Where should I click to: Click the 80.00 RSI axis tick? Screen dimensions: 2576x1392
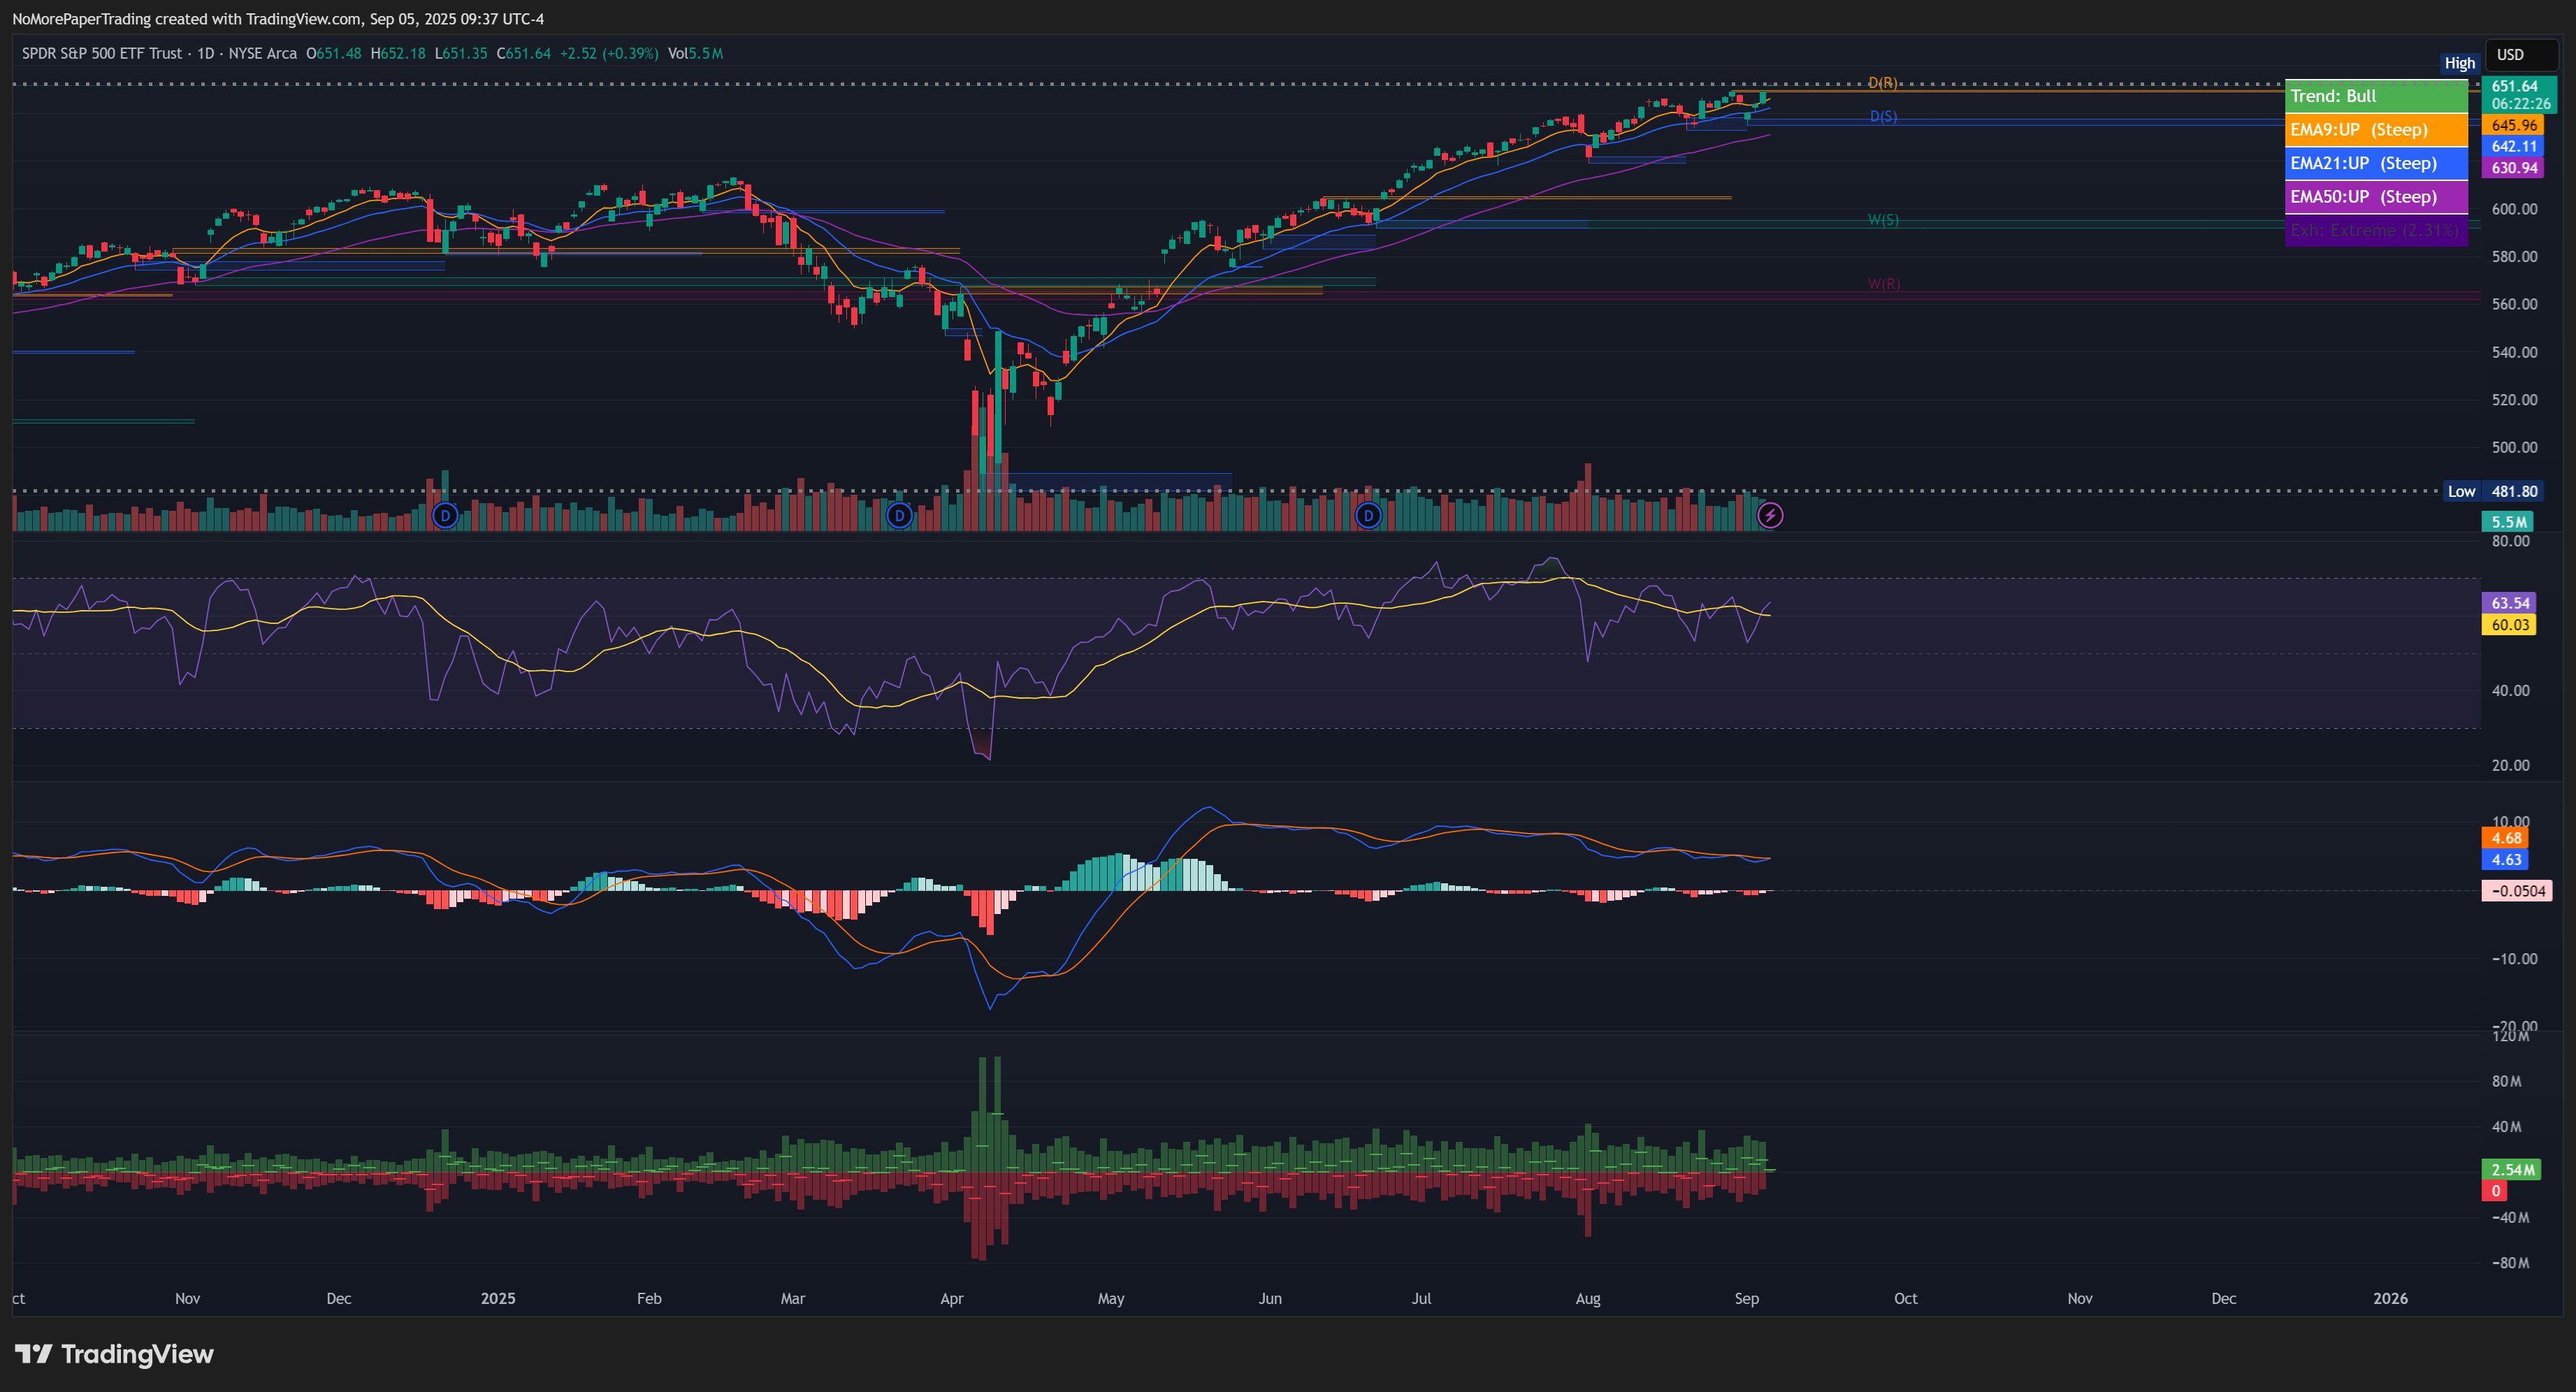coord(2510,541)
